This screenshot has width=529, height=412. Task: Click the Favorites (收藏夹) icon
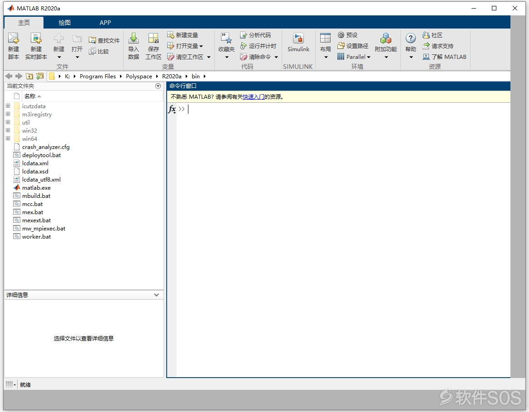pos(226,38)
